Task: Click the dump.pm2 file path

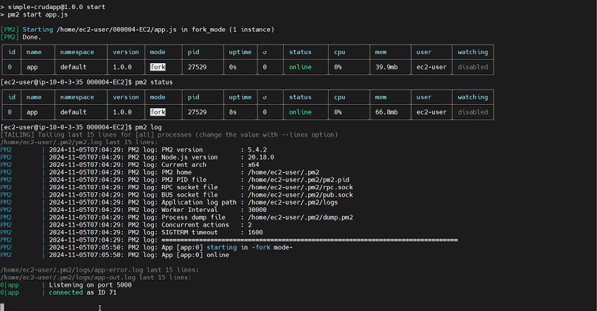Action: (x=300, y=218)
